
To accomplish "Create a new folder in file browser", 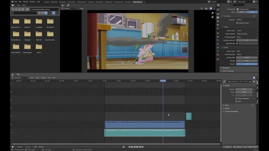I will point(27,9).
